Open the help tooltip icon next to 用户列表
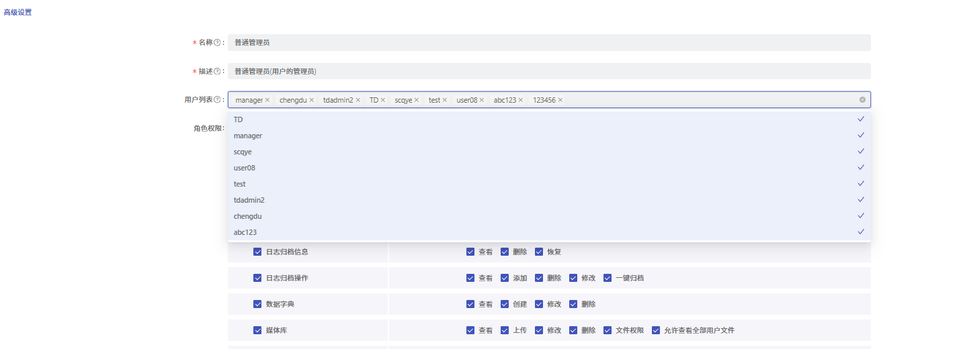961x349 pixels. (x=217, y=99)
